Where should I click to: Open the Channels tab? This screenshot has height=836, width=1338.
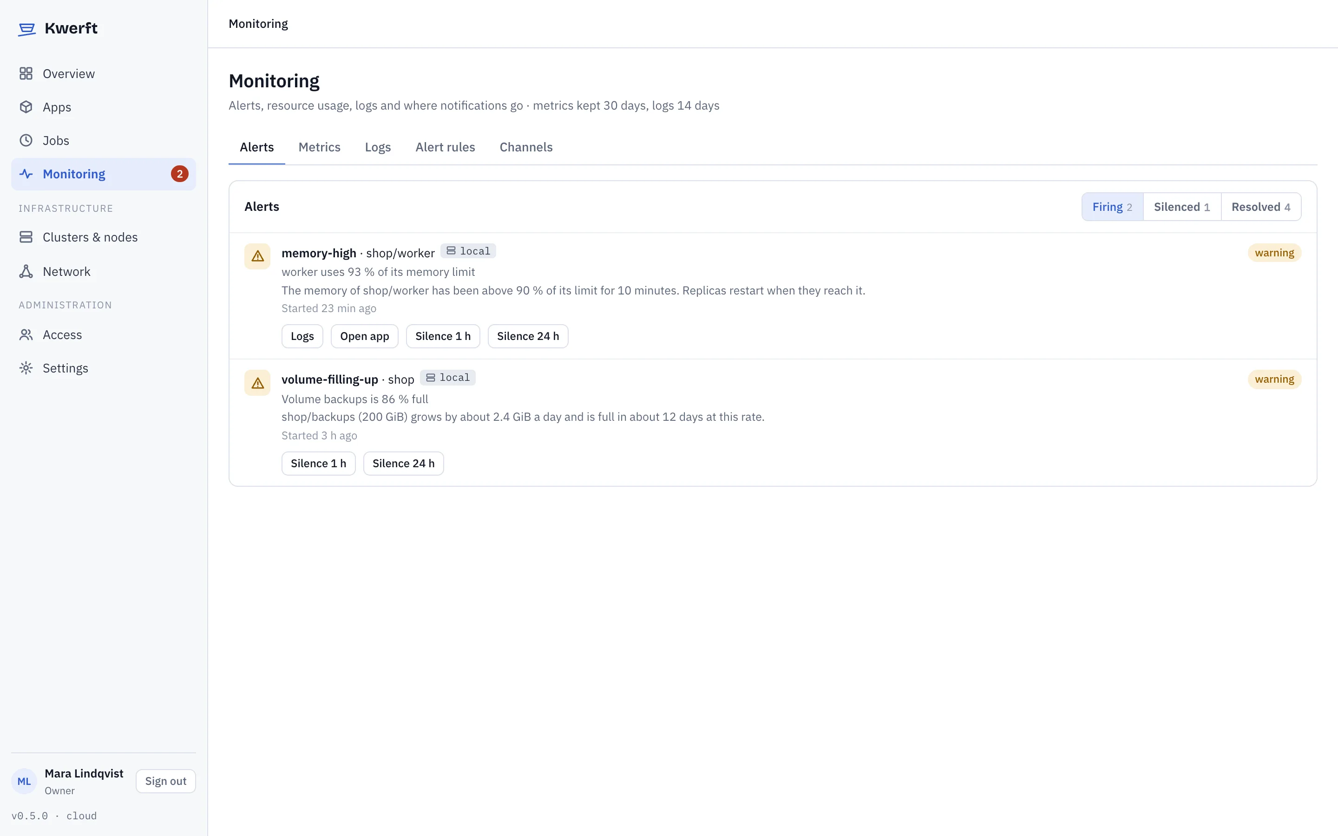(x=526, y=147)
